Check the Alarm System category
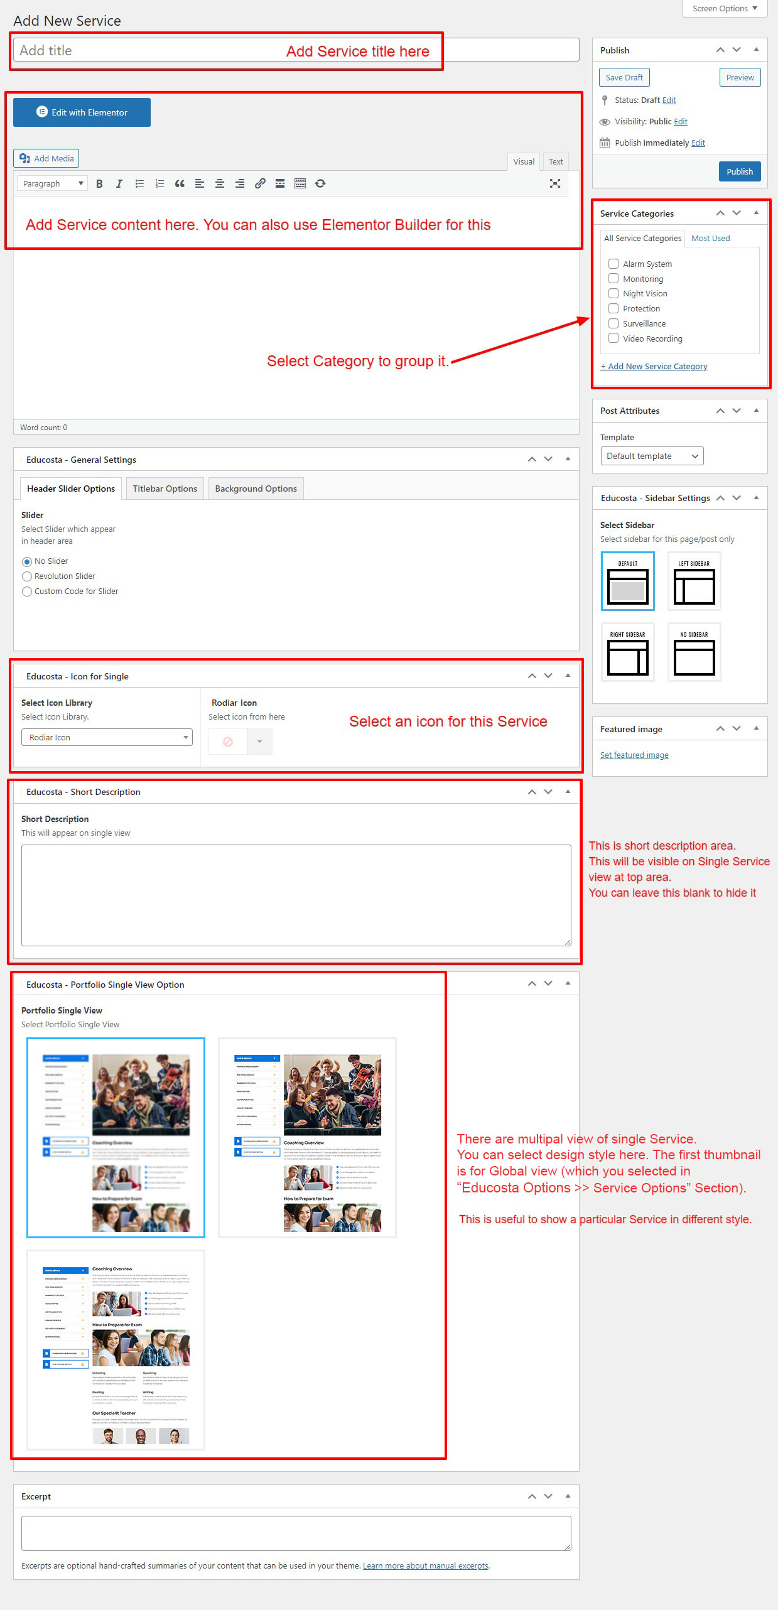The height and width of the screenshot is (1610, 778). 613,264
